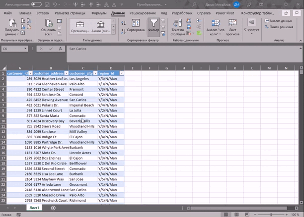
Task: Expand the data types gallery
Action: (114, 32)
